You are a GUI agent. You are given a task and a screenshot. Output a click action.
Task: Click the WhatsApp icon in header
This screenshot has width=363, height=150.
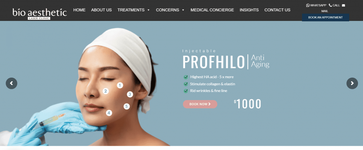tap(308, 5)
